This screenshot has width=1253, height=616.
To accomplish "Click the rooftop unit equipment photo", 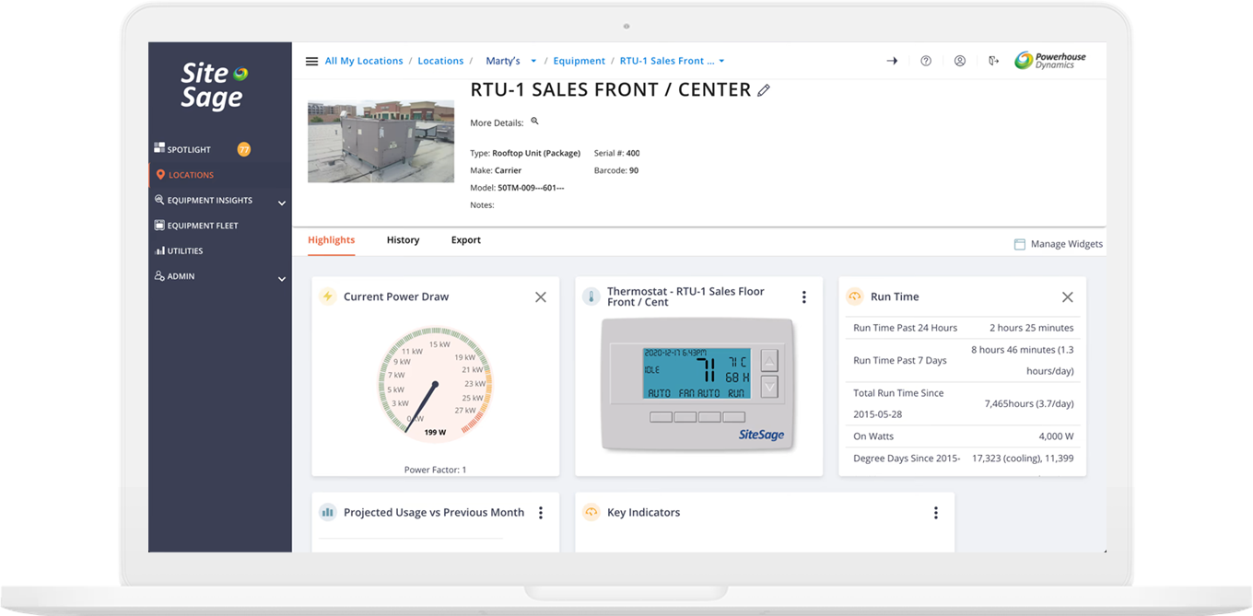I will (381, 141).
